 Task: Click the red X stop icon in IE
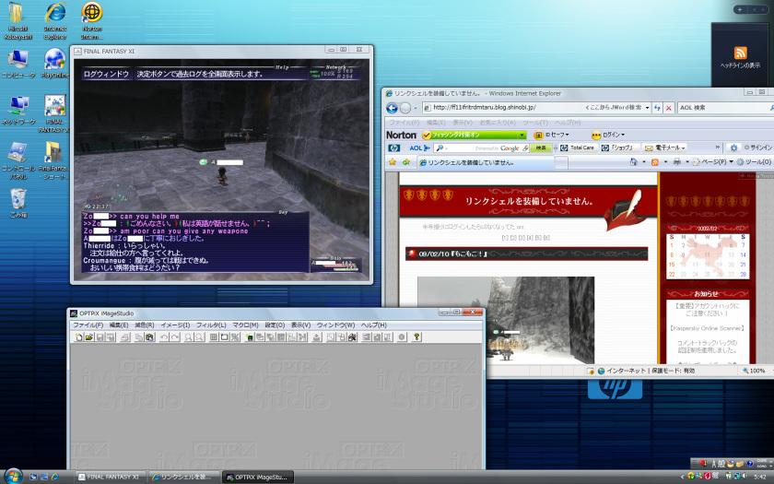click(668, 108)
